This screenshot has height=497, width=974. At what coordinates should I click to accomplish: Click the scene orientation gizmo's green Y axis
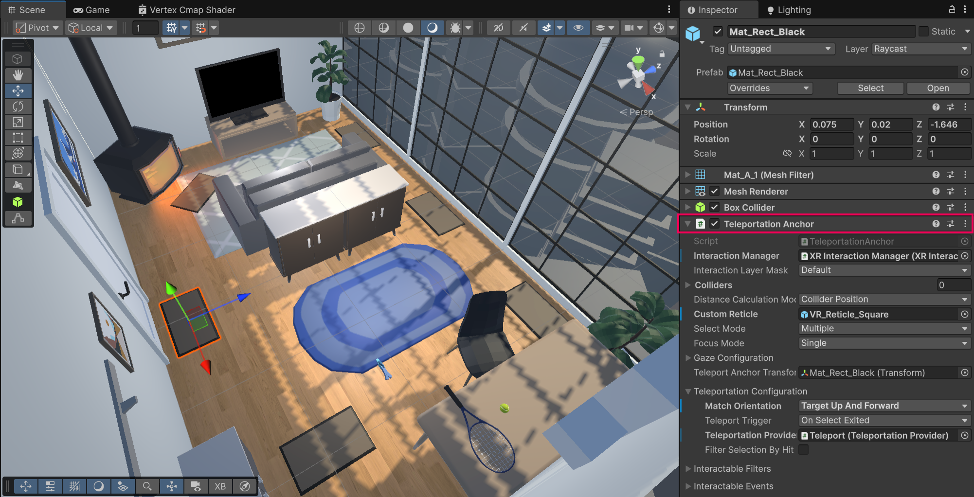coord(638,60)
